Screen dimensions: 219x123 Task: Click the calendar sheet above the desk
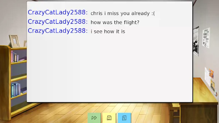(207, 76)
